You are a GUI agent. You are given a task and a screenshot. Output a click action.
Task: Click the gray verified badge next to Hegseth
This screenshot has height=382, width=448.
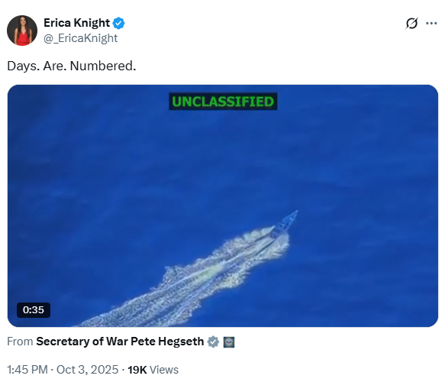[x=213, y=342]
